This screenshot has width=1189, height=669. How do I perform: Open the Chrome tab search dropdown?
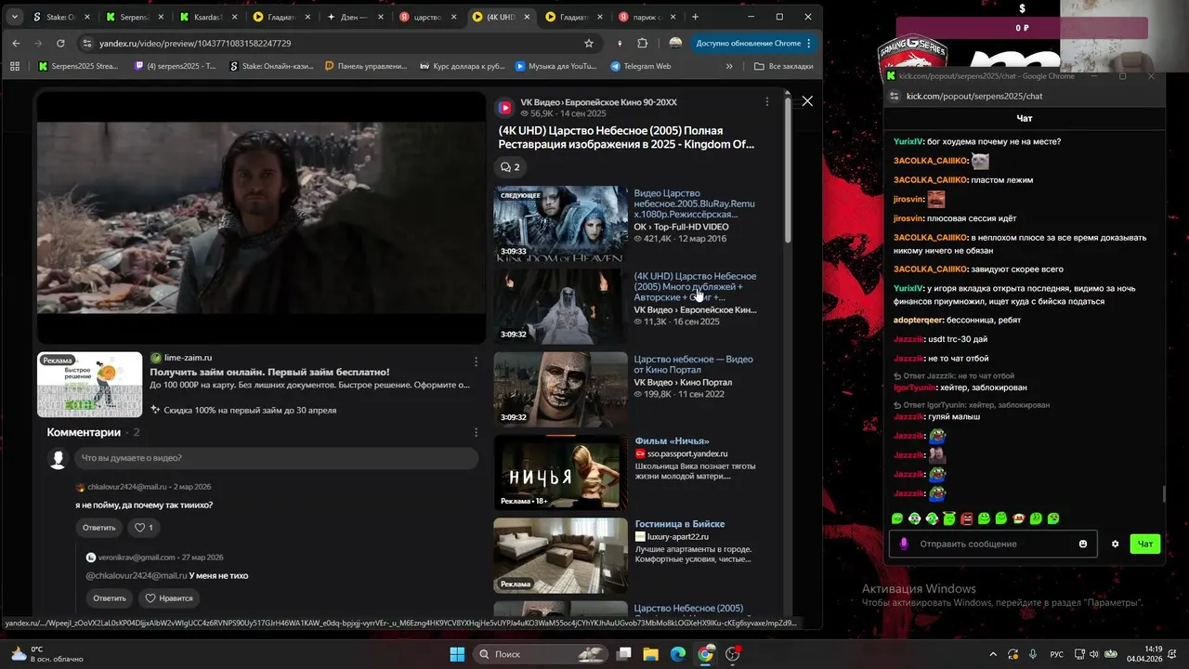pyautogui.click(x=14, y=17)
